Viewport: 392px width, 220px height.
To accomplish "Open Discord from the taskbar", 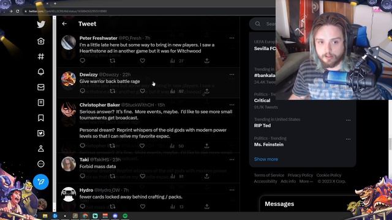I will (x=115, y=216).
